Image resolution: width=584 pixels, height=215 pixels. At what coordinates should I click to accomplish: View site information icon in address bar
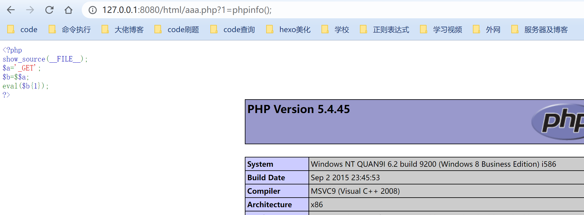[x=93, y=10]
